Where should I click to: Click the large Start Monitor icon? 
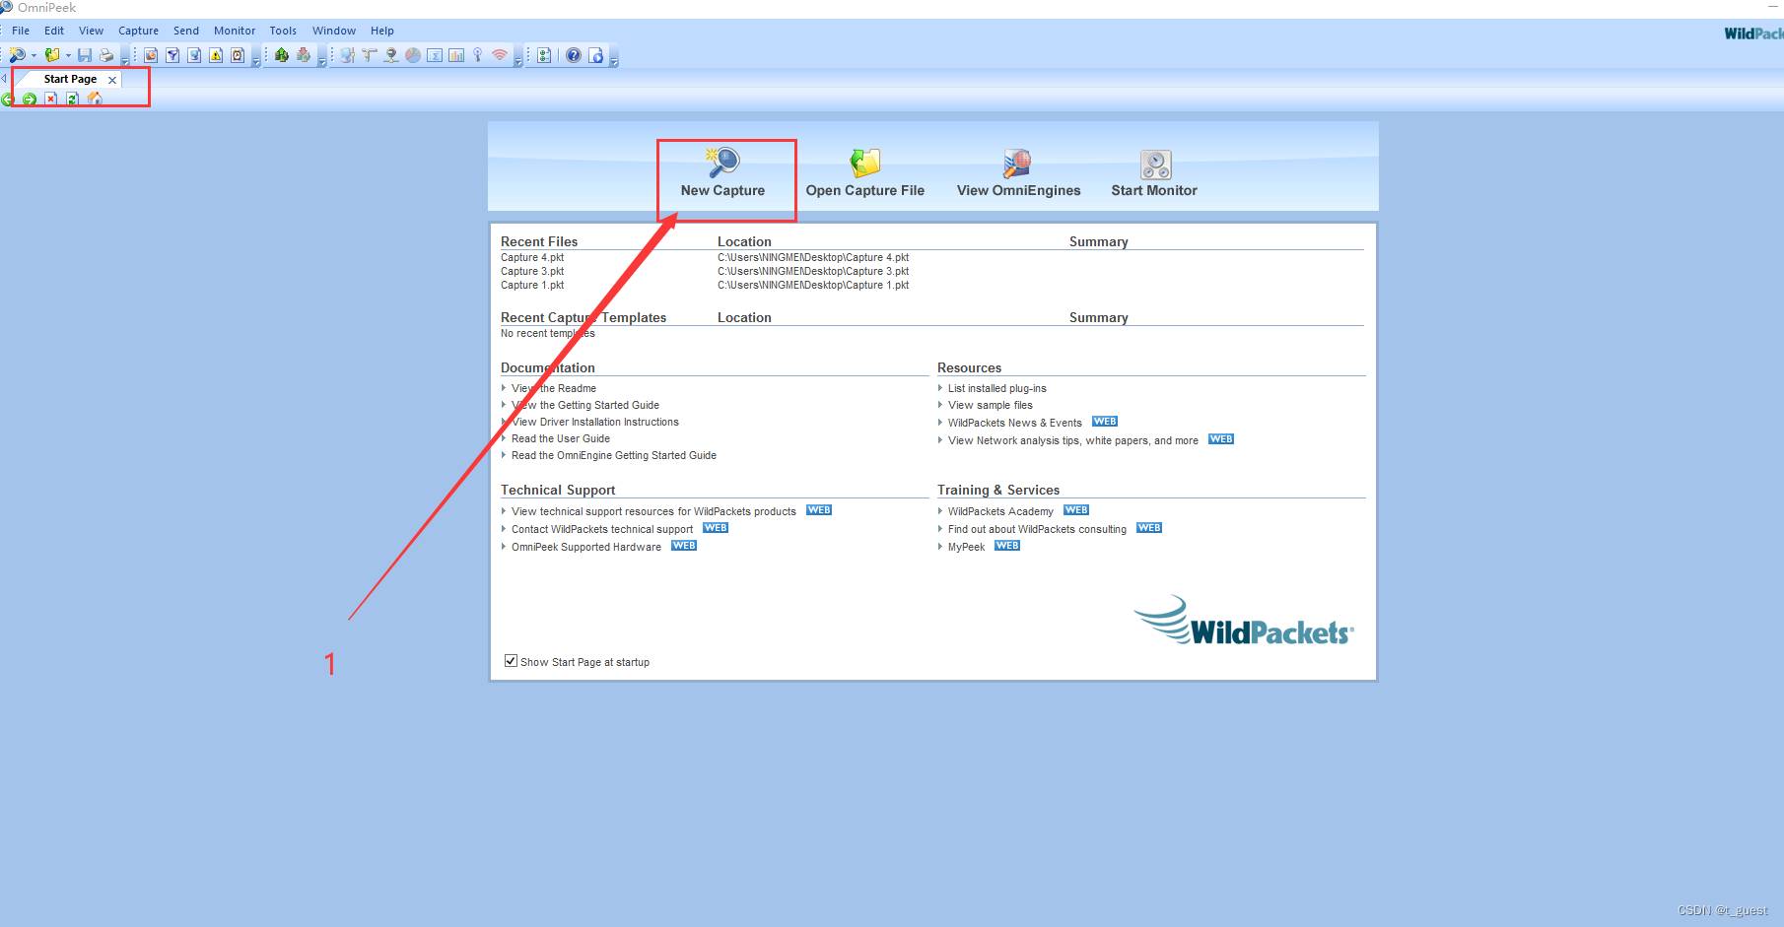click(1155, 165)
